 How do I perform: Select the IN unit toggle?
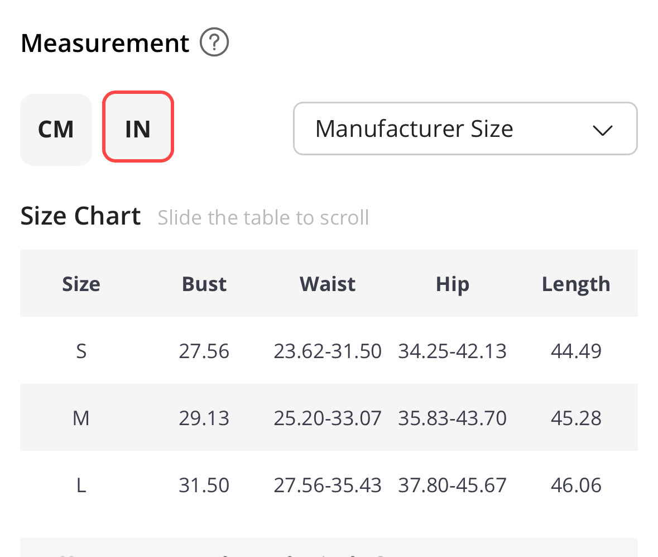tap(138, 127)
